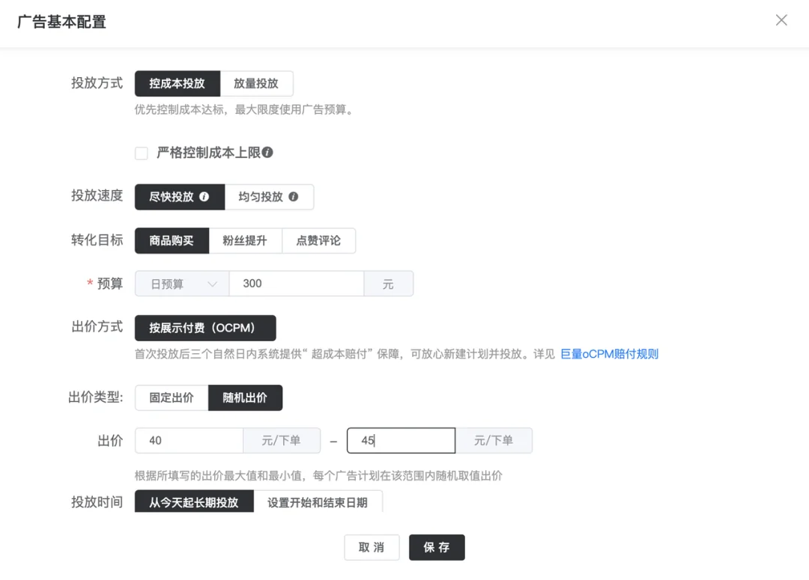Set conversion goal to 粉丝提升

pyautogui.click(x=245, y=241)
